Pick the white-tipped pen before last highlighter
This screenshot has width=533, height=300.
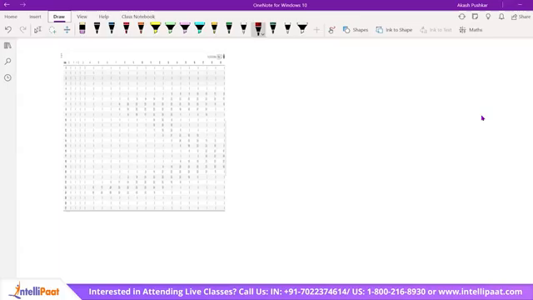click(x=287, y=28)
